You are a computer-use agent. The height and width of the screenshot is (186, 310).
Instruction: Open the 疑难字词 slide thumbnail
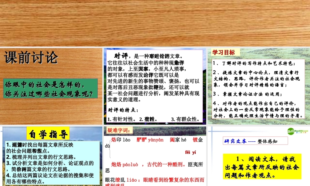click(x=155, y=156)
